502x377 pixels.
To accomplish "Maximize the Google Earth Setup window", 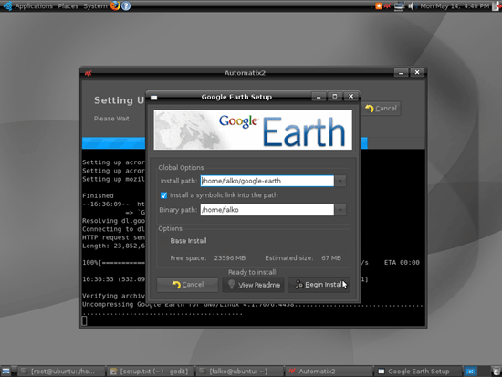I will tap(335, 97).
